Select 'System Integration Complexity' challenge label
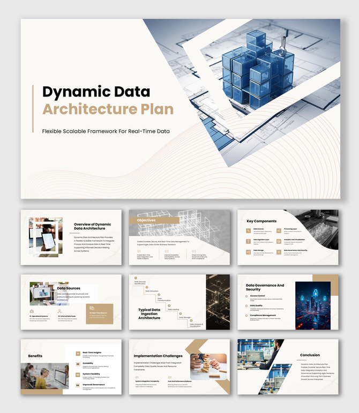This screenshot has width=359, height=413. point(147,381)
